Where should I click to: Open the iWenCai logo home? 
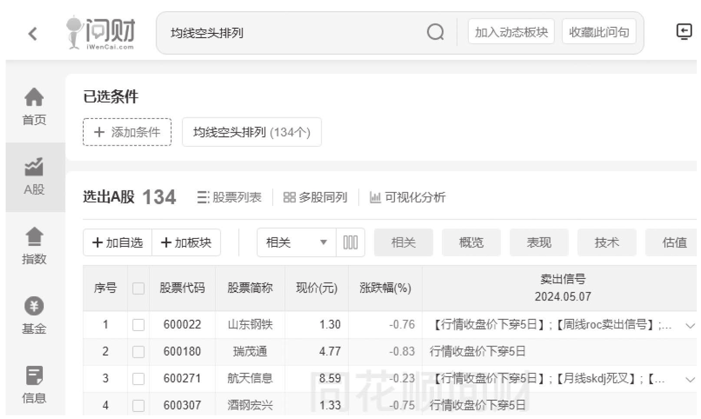(x=101, y=33)
